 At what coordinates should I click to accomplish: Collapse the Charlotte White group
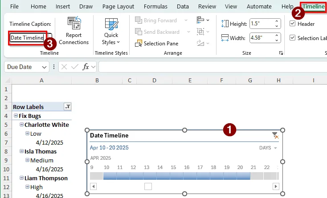pos(21,125)
